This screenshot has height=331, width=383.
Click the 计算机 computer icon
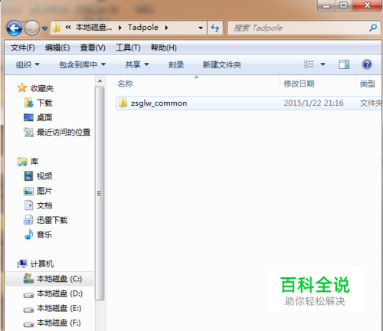(22, 264)
